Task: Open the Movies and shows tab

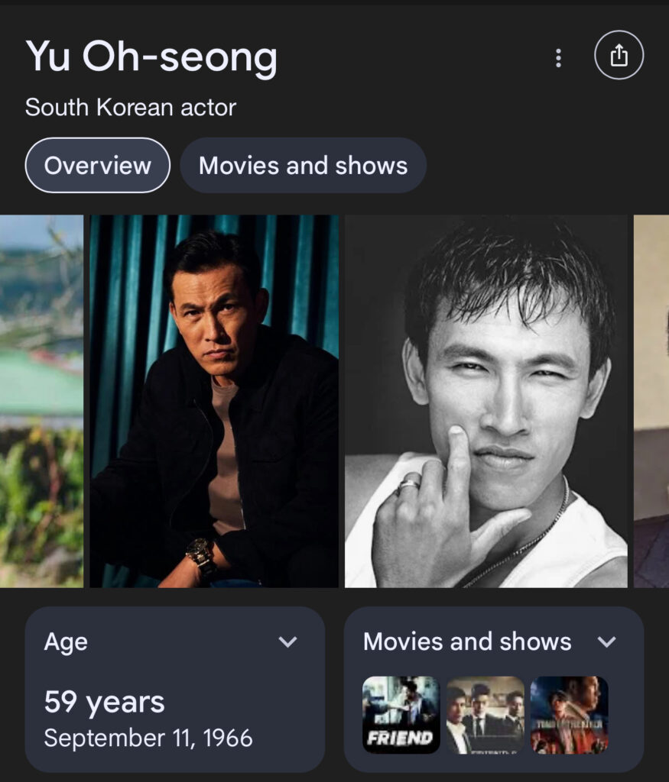Action: click(x=303, y=166)
